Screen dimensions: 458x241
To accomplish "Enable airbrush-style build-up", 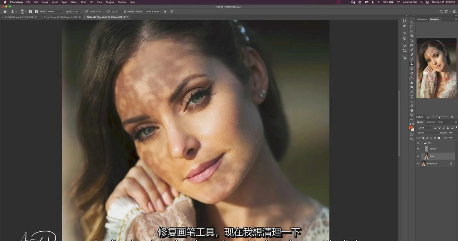I will click(108, 11).
